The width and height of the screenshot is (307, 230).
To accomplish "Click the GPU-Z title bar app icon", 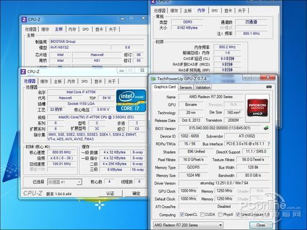I will (x=153, y=79).
